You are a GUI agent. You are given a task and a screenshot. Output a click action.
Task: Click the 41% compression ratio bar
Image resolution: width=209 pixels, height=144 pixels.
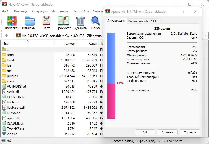(111, 75)
